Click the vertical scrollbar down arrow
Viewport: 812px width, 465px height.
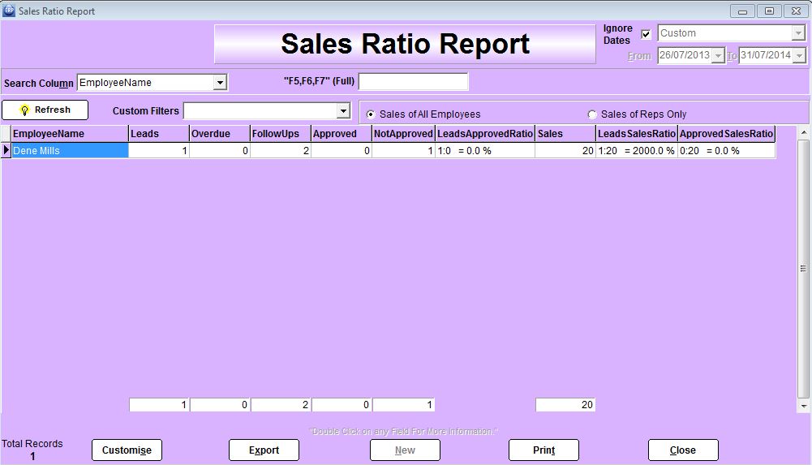click(x=804, y=406)
